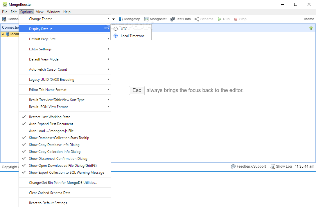Click the localhost database icon in tree
316x207 pixels.
click(x=8, y=34)
